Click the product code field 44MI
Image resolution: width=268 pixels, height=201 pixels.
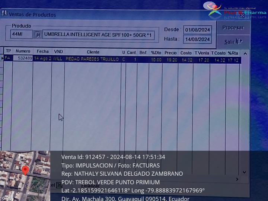(x=21, y=34)
